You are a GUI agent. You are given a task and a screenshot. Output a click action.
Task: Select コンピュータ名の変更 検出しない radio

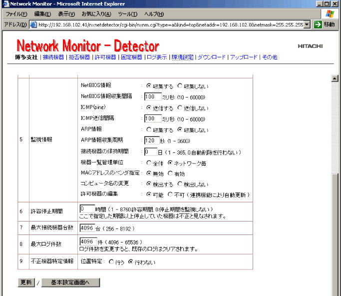(180, 184)
